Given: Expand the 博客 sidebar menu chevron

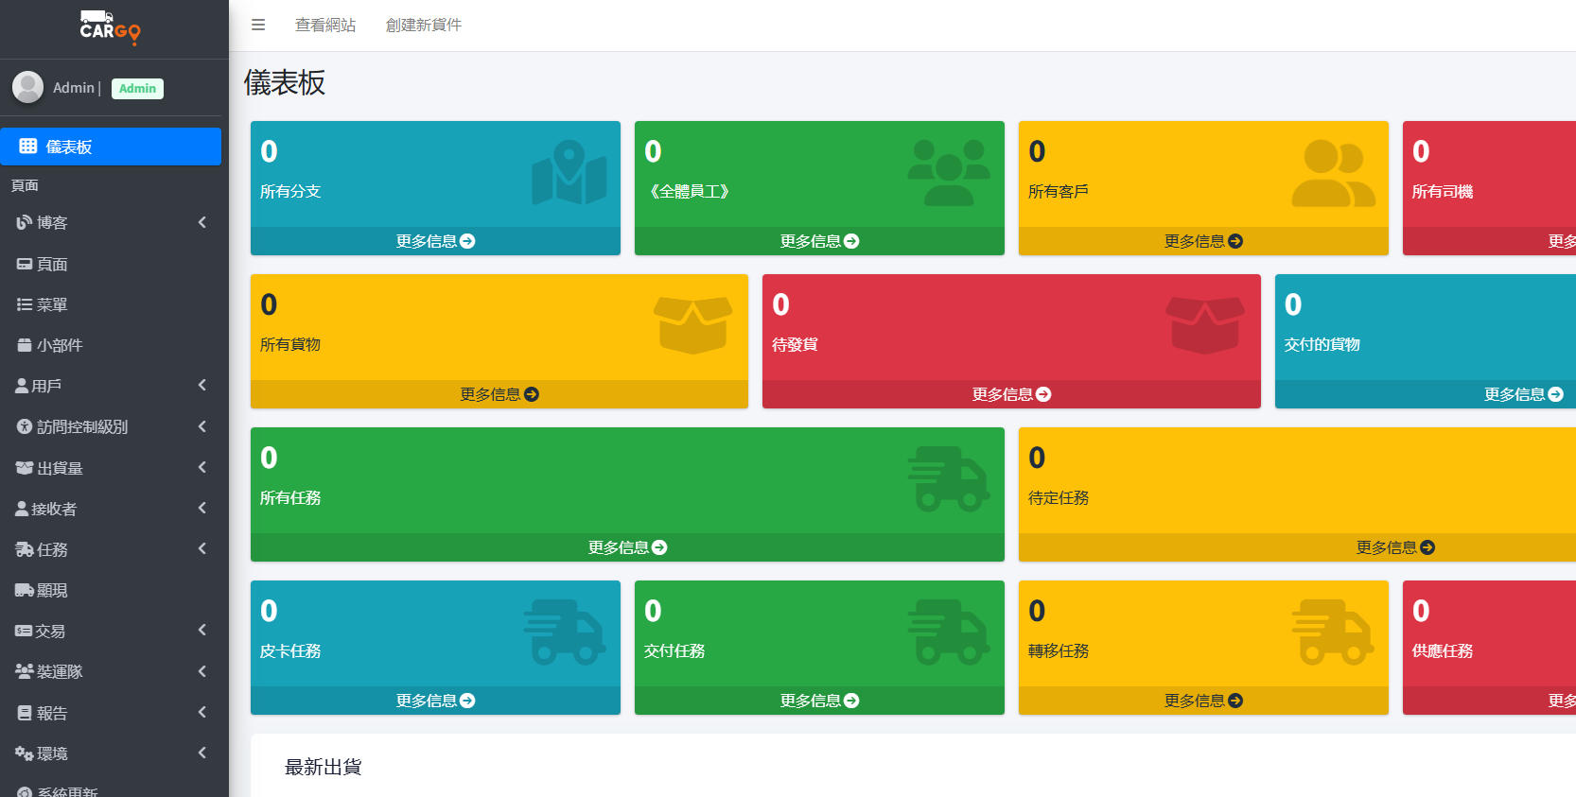Looking at the screenshot, I should coord(202,222).
